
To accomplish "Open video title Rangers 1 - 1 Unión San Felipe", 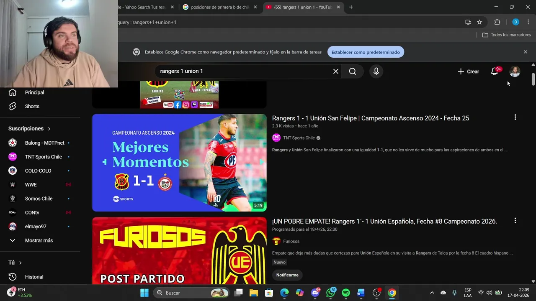I will (371, 118).
